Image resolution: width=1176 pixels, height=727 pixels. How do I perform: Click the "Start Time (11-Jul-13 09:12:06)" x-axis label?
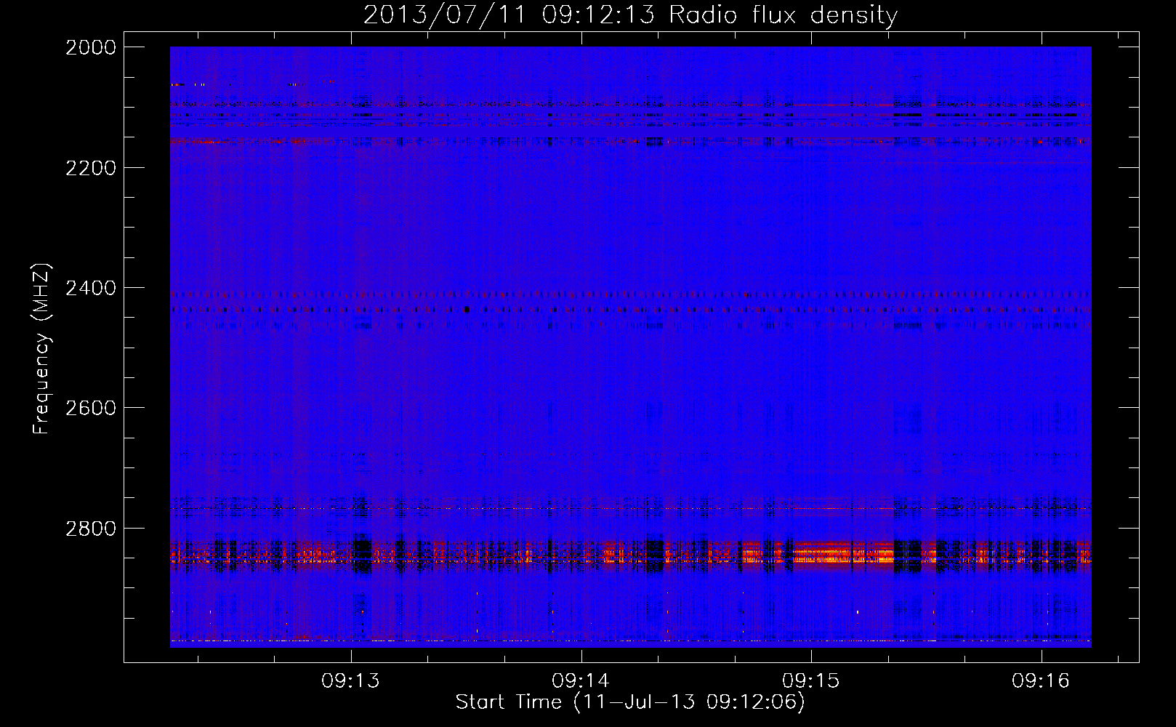tap(630, 702)
